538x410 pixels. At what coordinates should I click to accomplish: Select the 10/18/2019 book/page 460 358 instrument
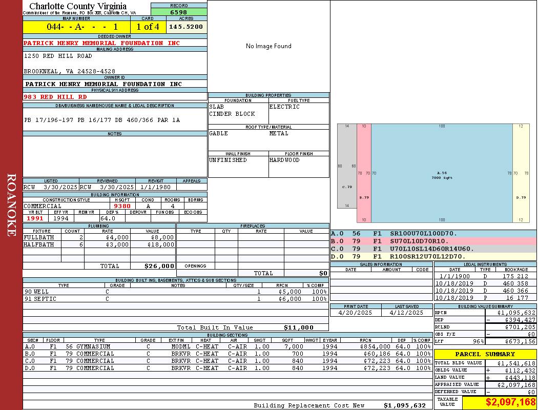[485, 283]
